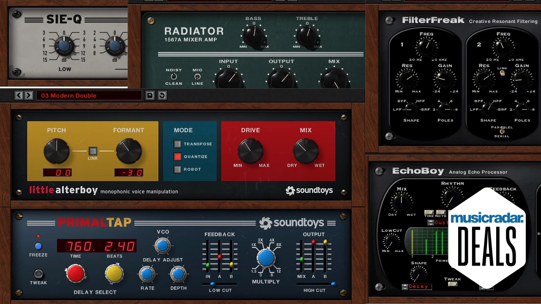
Task: Click the reset preset circular-arrow icon
Action: (161, 95)
